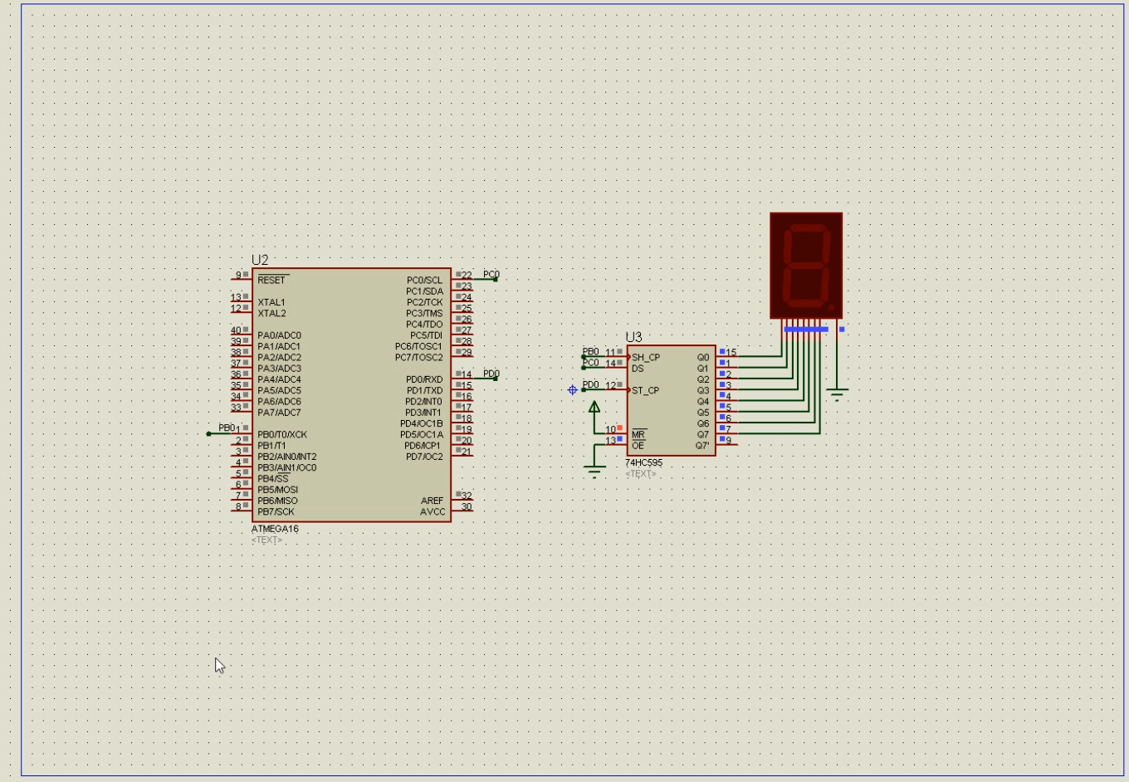Click the DS pin name on U3
The height and width of the screenshot is (782, 1129).
tap(638, 369)
